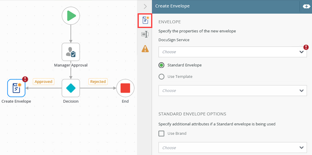Expand the template Choose dropdown
Viewport: 312px width, 155px height.
click(x=232, y=90)
